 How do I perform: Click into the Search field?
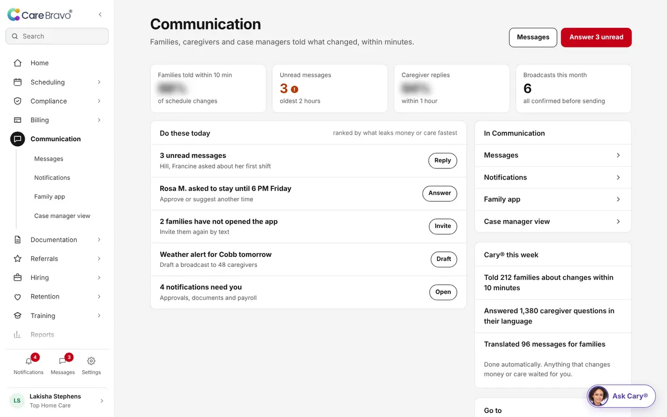point(57,36)
